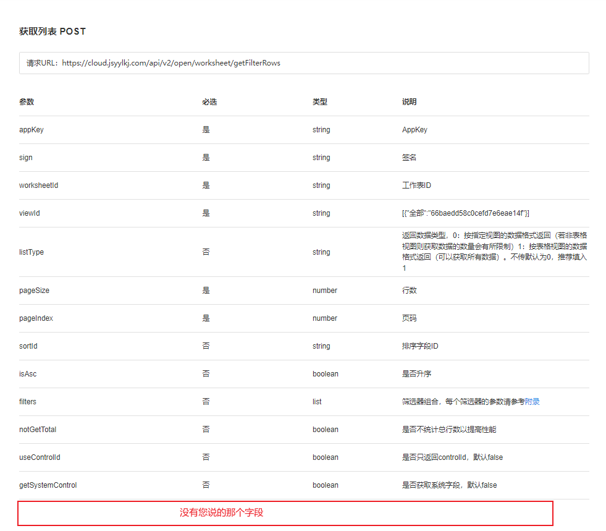Click the 获取列表 POST heading
Viewport: 606px width, 531px height.
[53, 32]
